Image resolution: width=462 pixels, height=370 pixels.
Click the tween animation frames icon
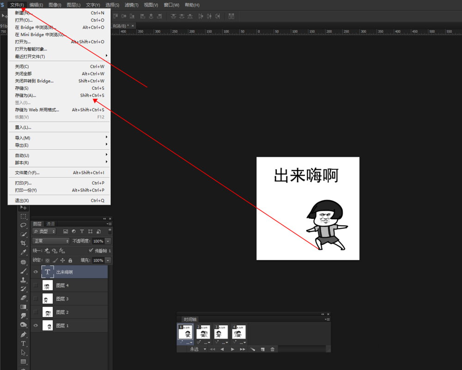pos(253,349)
